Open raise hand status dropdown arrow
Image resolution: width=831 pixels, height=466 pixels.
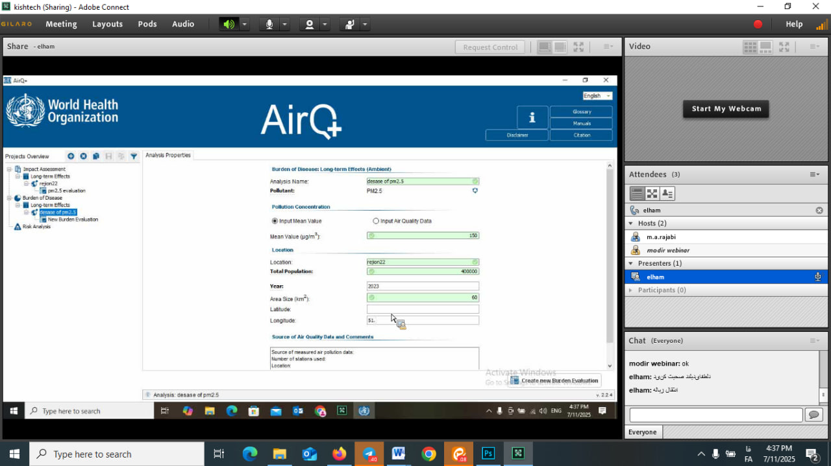pyautogui.click(x=365, y=24)
